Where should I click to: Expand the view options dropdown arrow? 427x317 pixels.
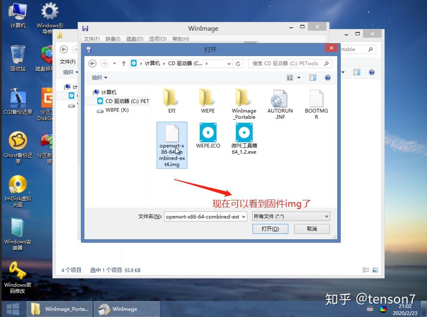pos(299,78)
